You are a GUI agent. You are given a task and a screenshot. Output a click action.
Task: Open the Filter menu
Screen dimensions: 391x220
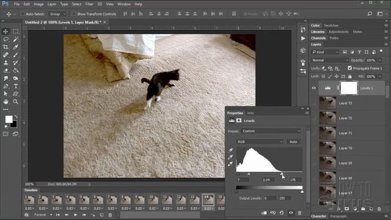[x=89, y=4]
